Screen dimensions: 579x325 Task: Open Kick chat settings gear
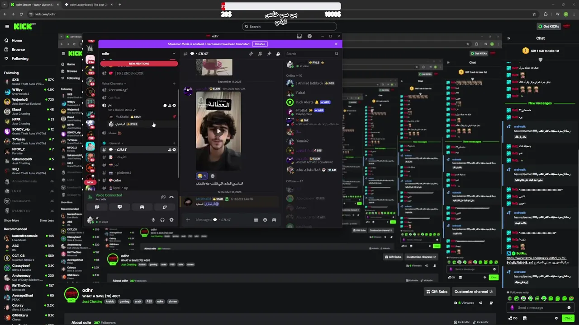[x=556, y=318]
